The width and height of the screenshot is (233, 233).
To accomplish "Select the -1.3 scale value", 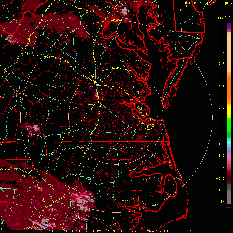I will (220, 190).
